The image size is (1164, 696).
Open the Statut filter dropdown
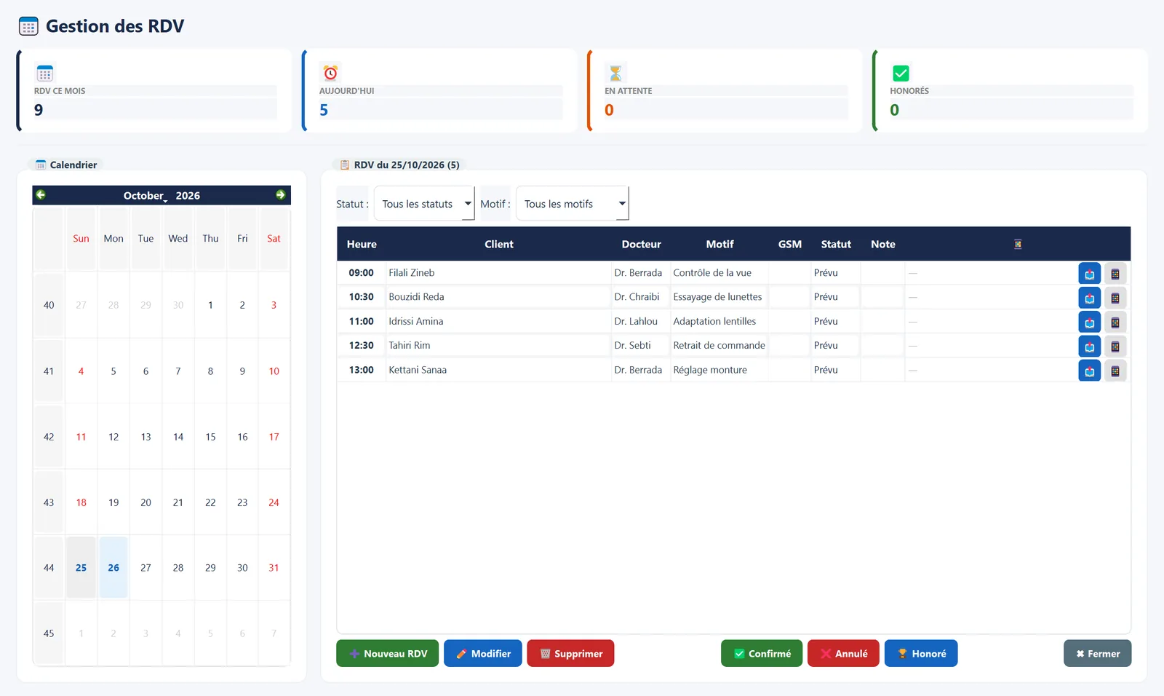[x=424, y=204]
